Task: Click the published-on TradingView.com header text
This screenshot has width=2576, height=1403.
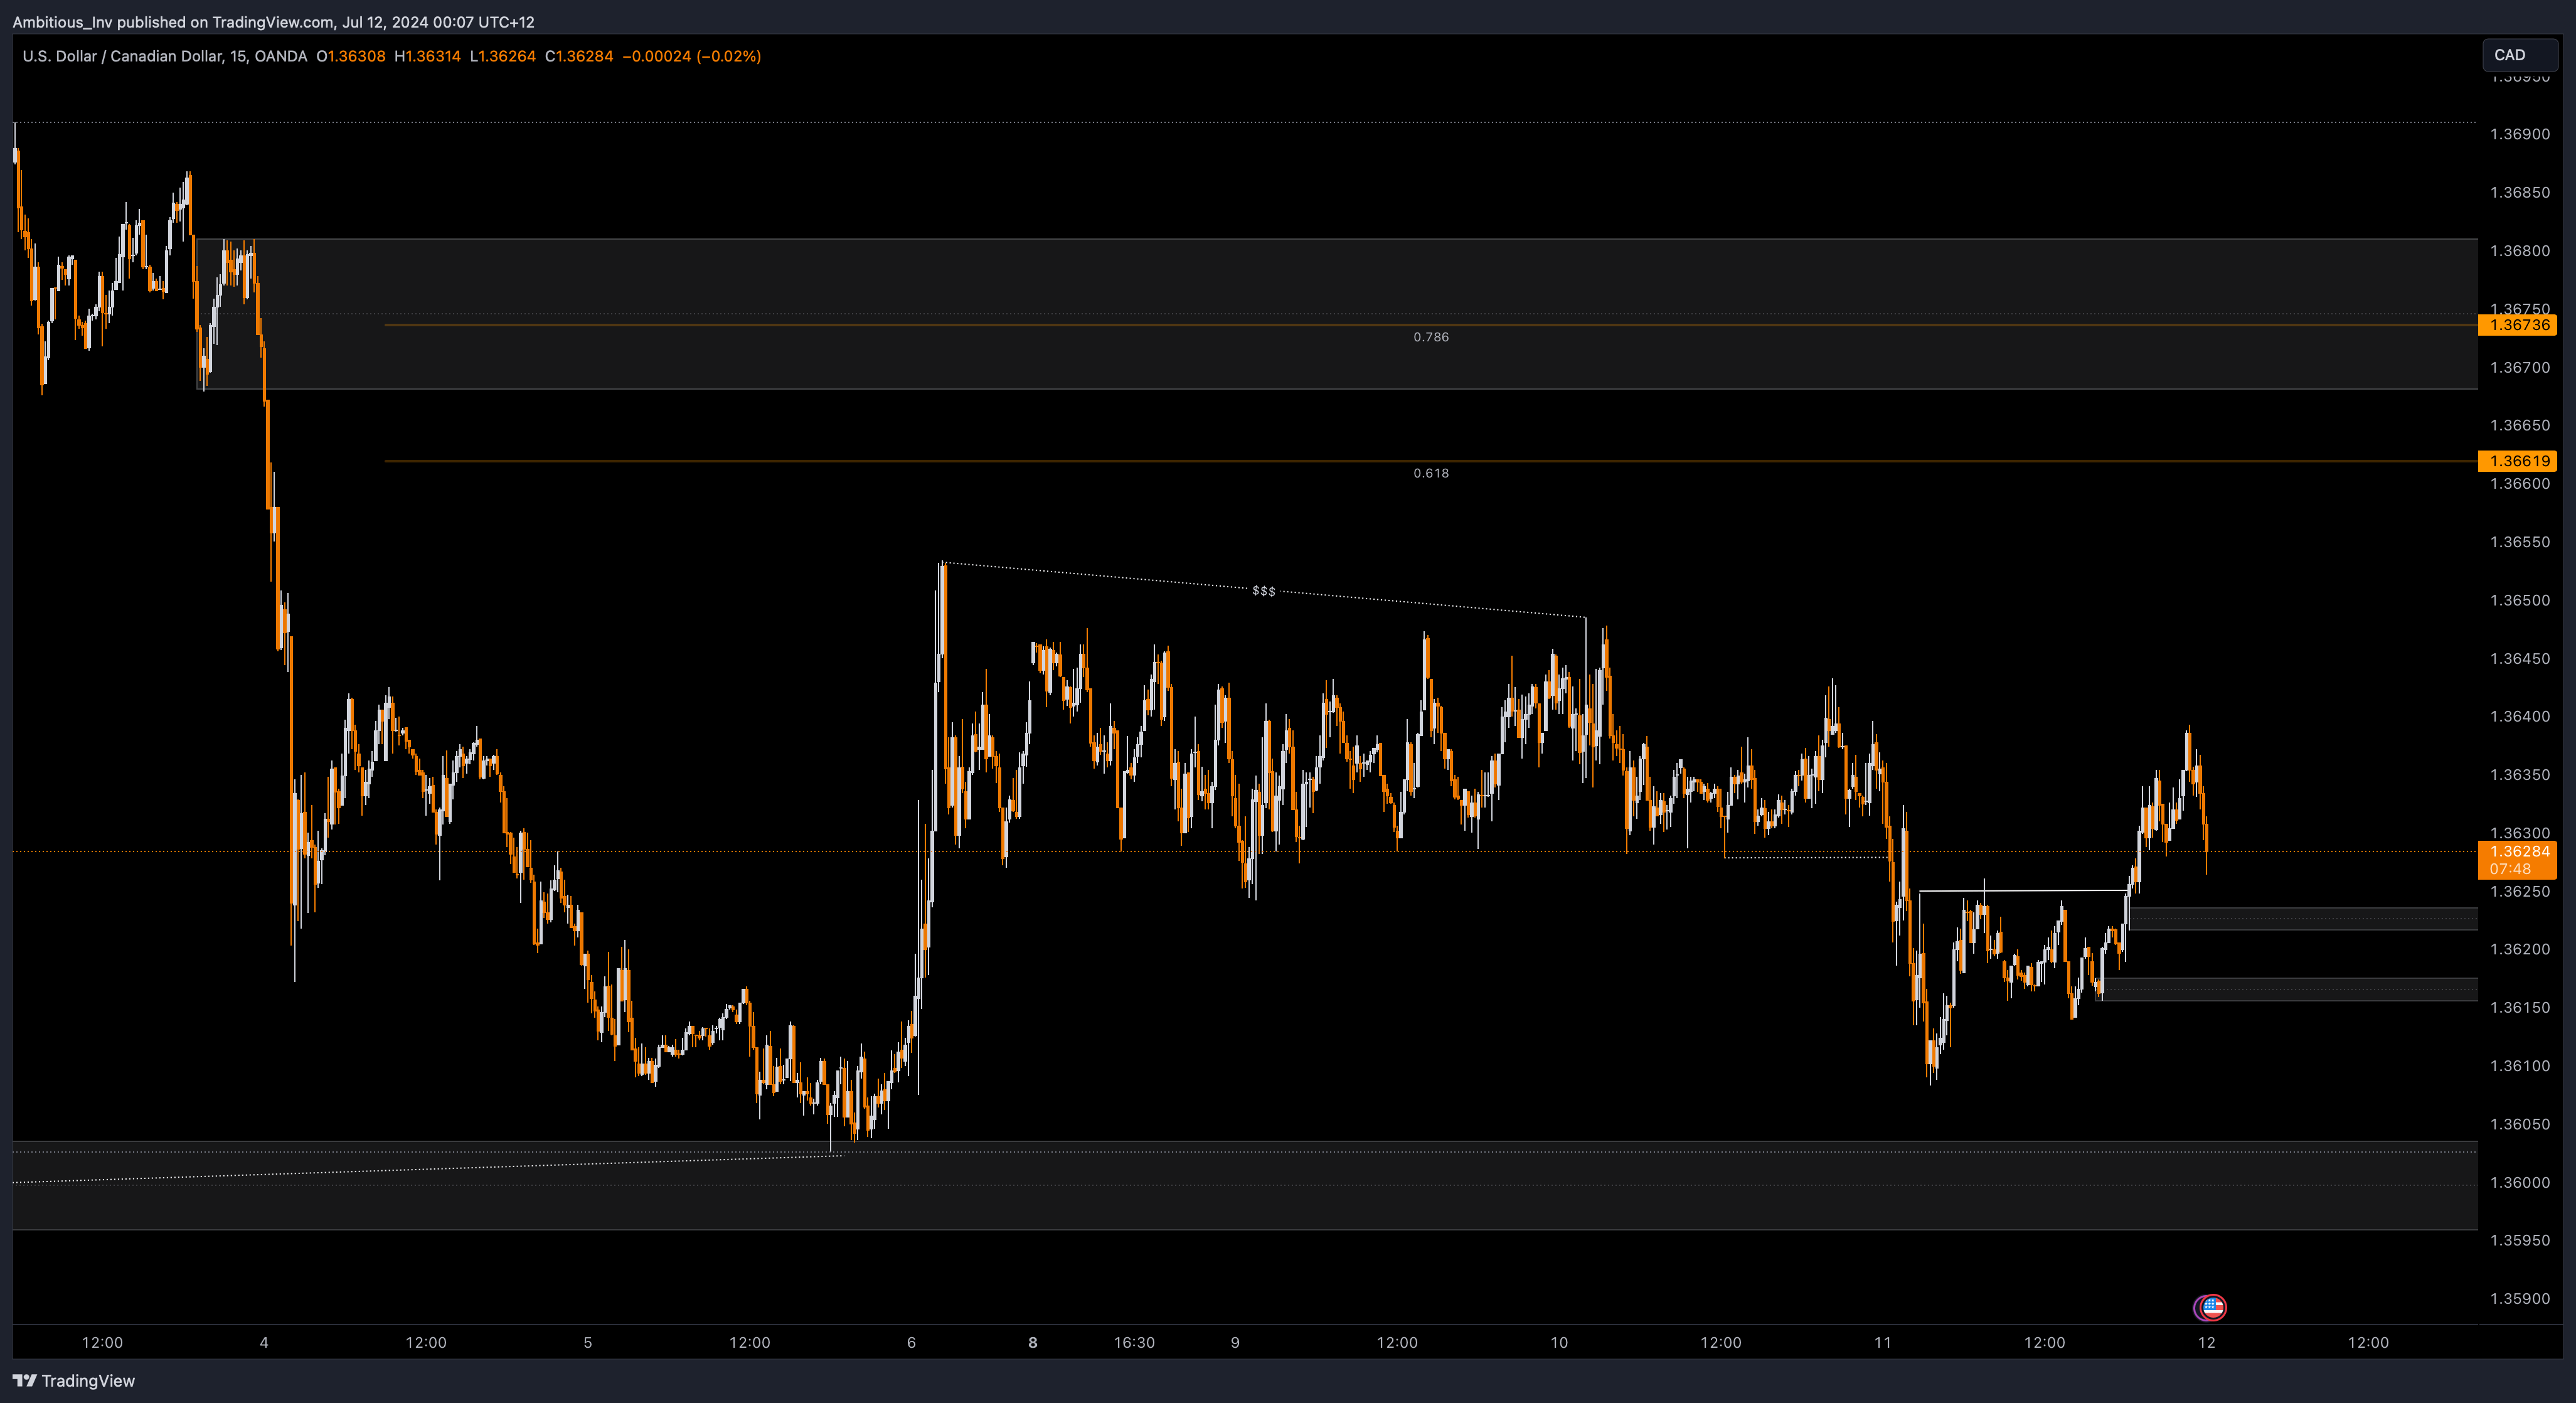Action: (273, 22)
